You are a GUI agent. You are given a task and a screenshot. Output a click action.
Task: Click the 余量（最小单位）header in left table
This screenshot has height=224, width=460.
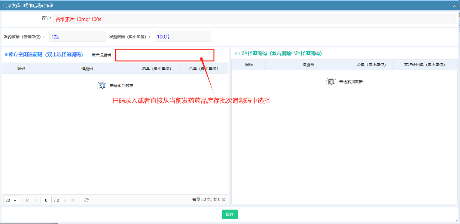tap(204, 68)
